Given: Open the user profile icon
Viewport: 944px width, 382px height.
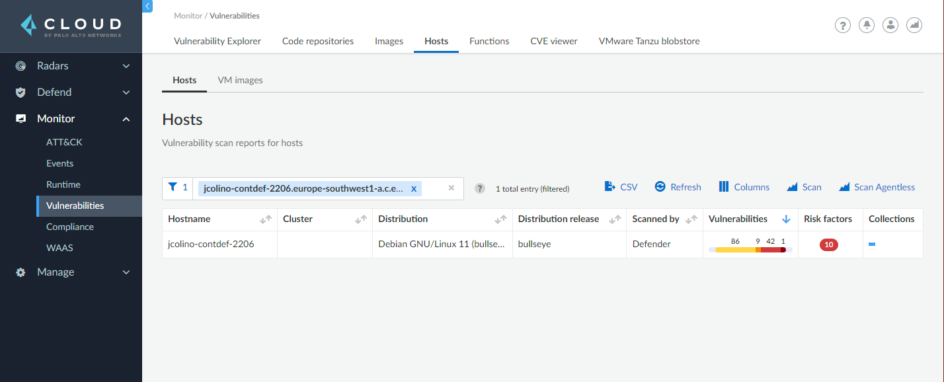Looking at the screenshot, I should point(890,25).
